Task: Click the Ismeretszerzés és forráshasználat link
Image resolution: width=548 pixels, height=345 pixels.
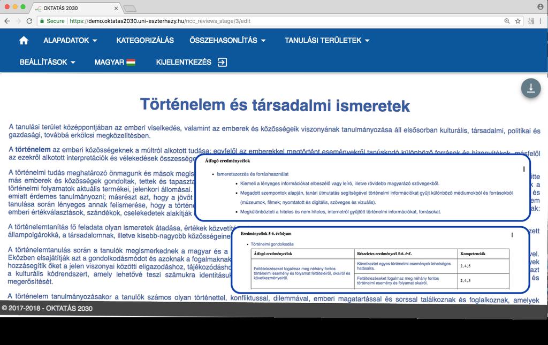Action: tap(253, 174)
